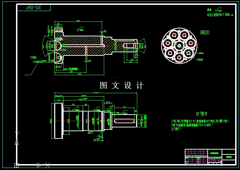Click the green bar in title block middle cell
The width and height of the screenshot is (240, 170).
click(x=215, y=153)
